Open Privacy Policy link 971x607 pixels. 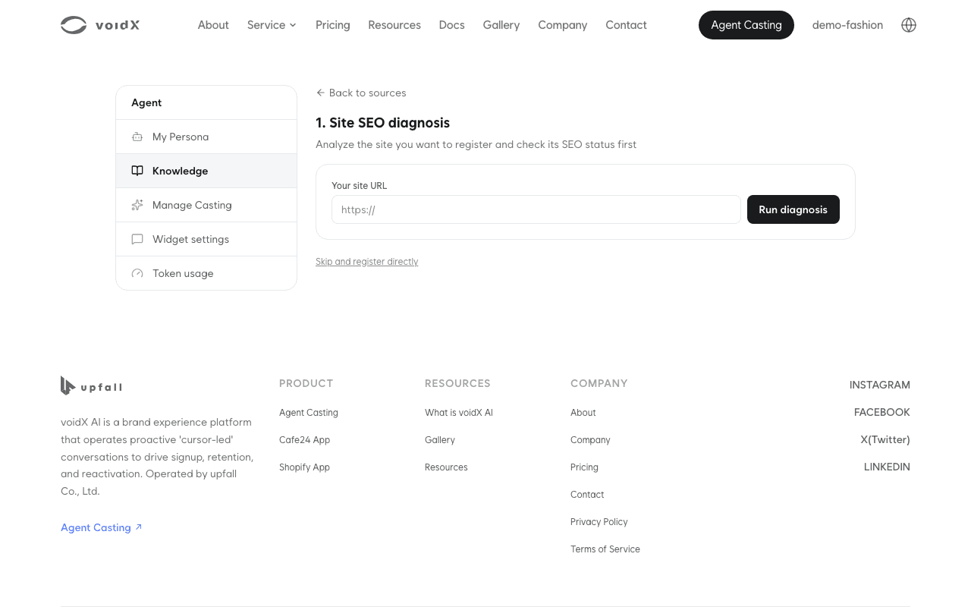click(x=599, y=522)
